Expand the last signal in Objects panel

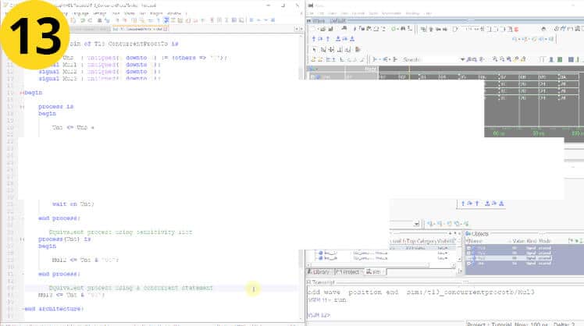pos(469,263)
